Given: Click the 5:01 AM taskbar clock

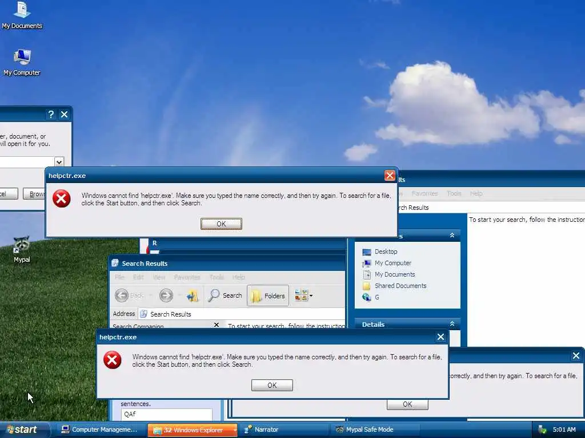Looking at the screenshot, I should tap(564, 430).
